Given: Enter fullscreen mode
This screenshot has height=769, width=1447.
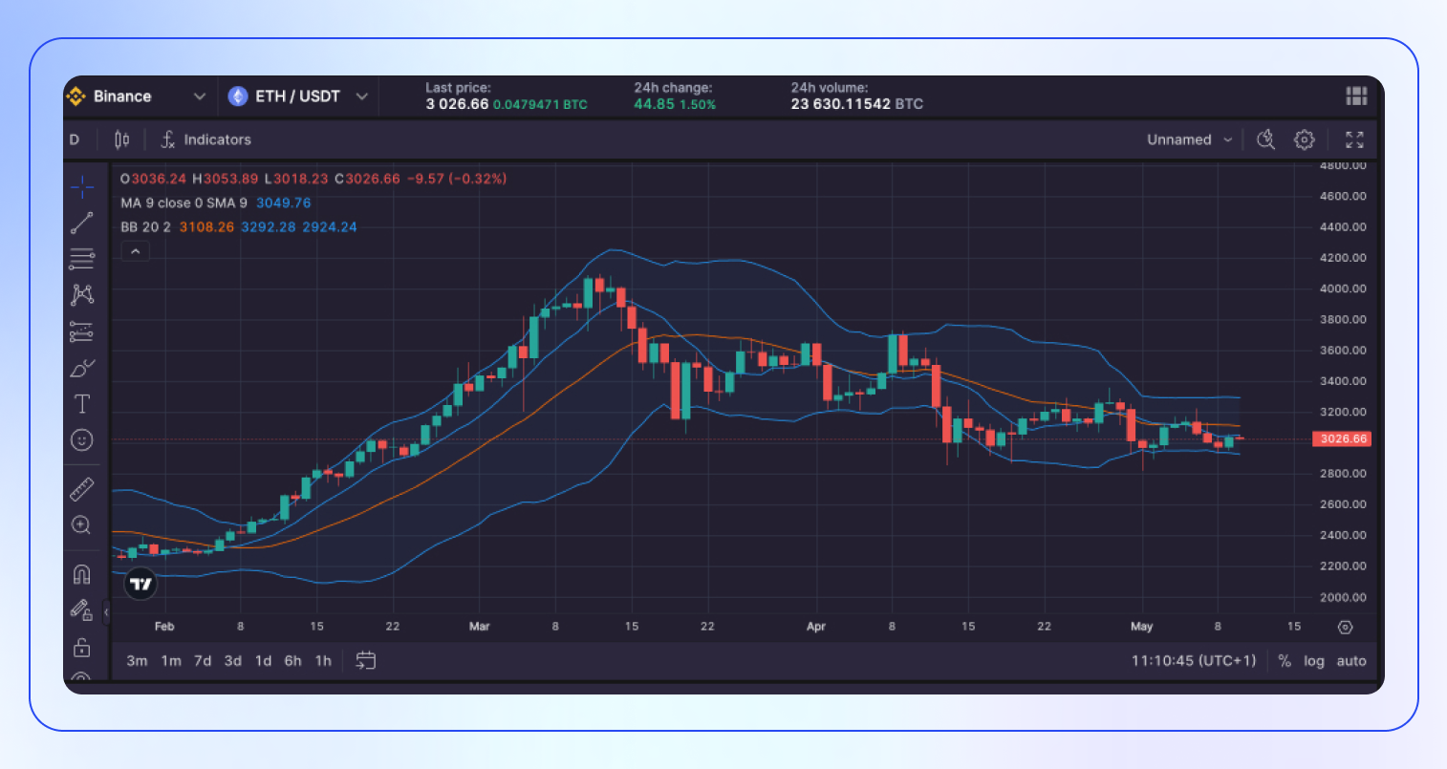Looking at the screenshot, I should click(x=1354, y=139).
